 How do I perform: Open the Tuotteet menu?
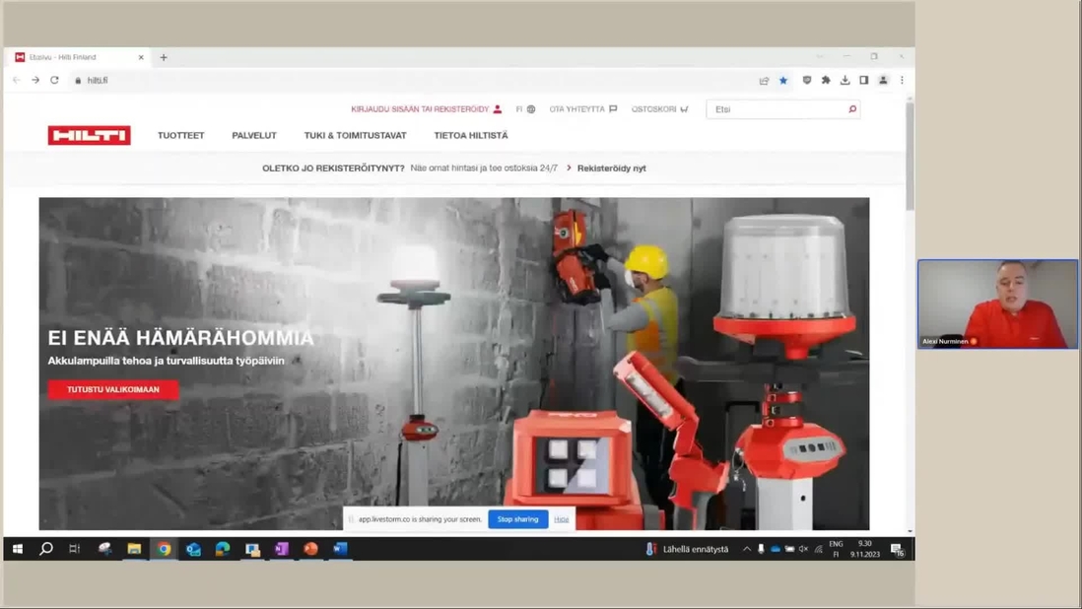pyautogui.click(x=180, y=135)
